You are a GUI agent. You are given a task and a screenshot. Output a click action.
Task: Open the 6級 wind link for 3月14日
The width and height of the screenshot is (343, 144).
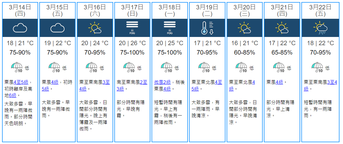(13, 95)
